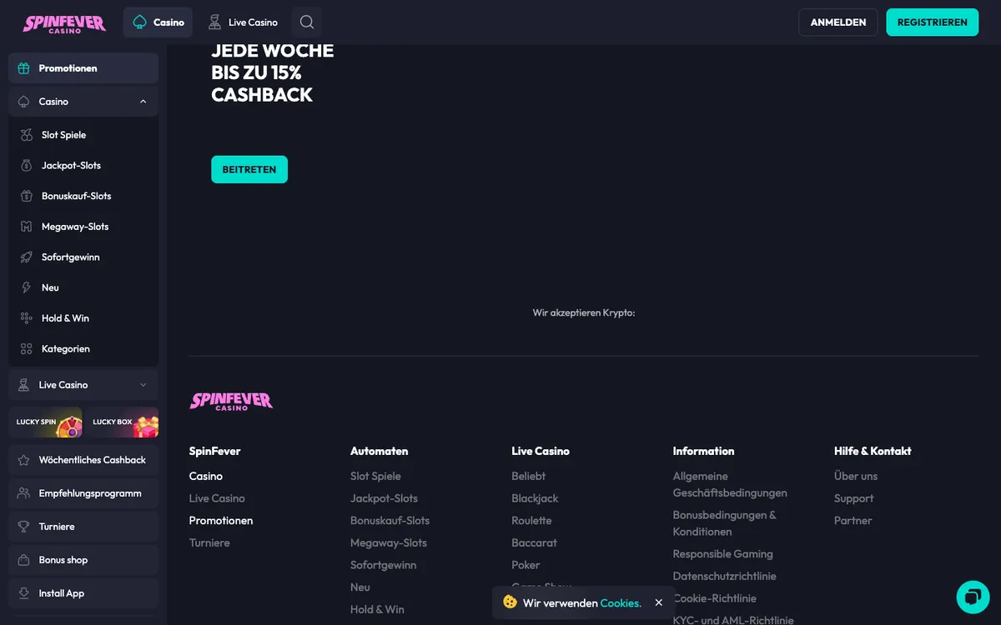Screen dimensions: 1001x625
Task: Open footer Megaway-Slots link under Automaten
Action: pyautogui.click(x=389, y=542)
